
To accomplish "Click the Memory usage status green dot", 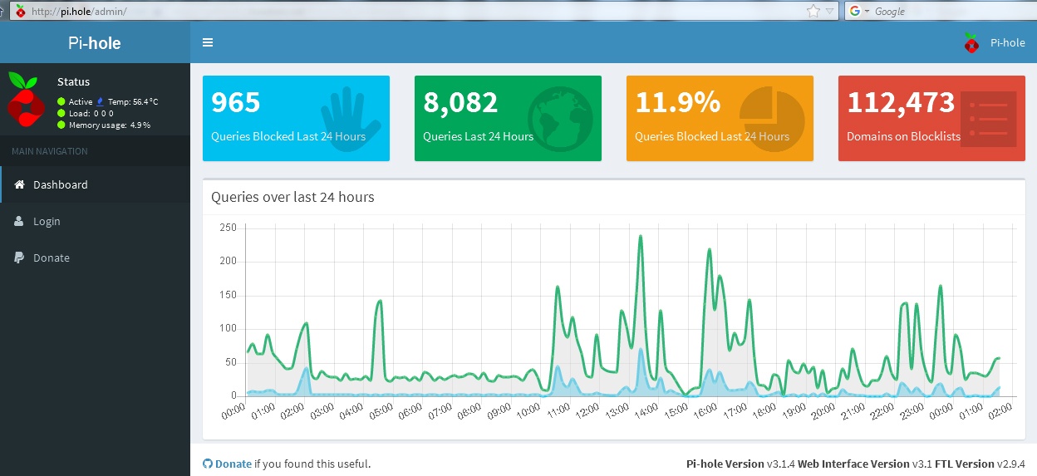I will point(61,125).
